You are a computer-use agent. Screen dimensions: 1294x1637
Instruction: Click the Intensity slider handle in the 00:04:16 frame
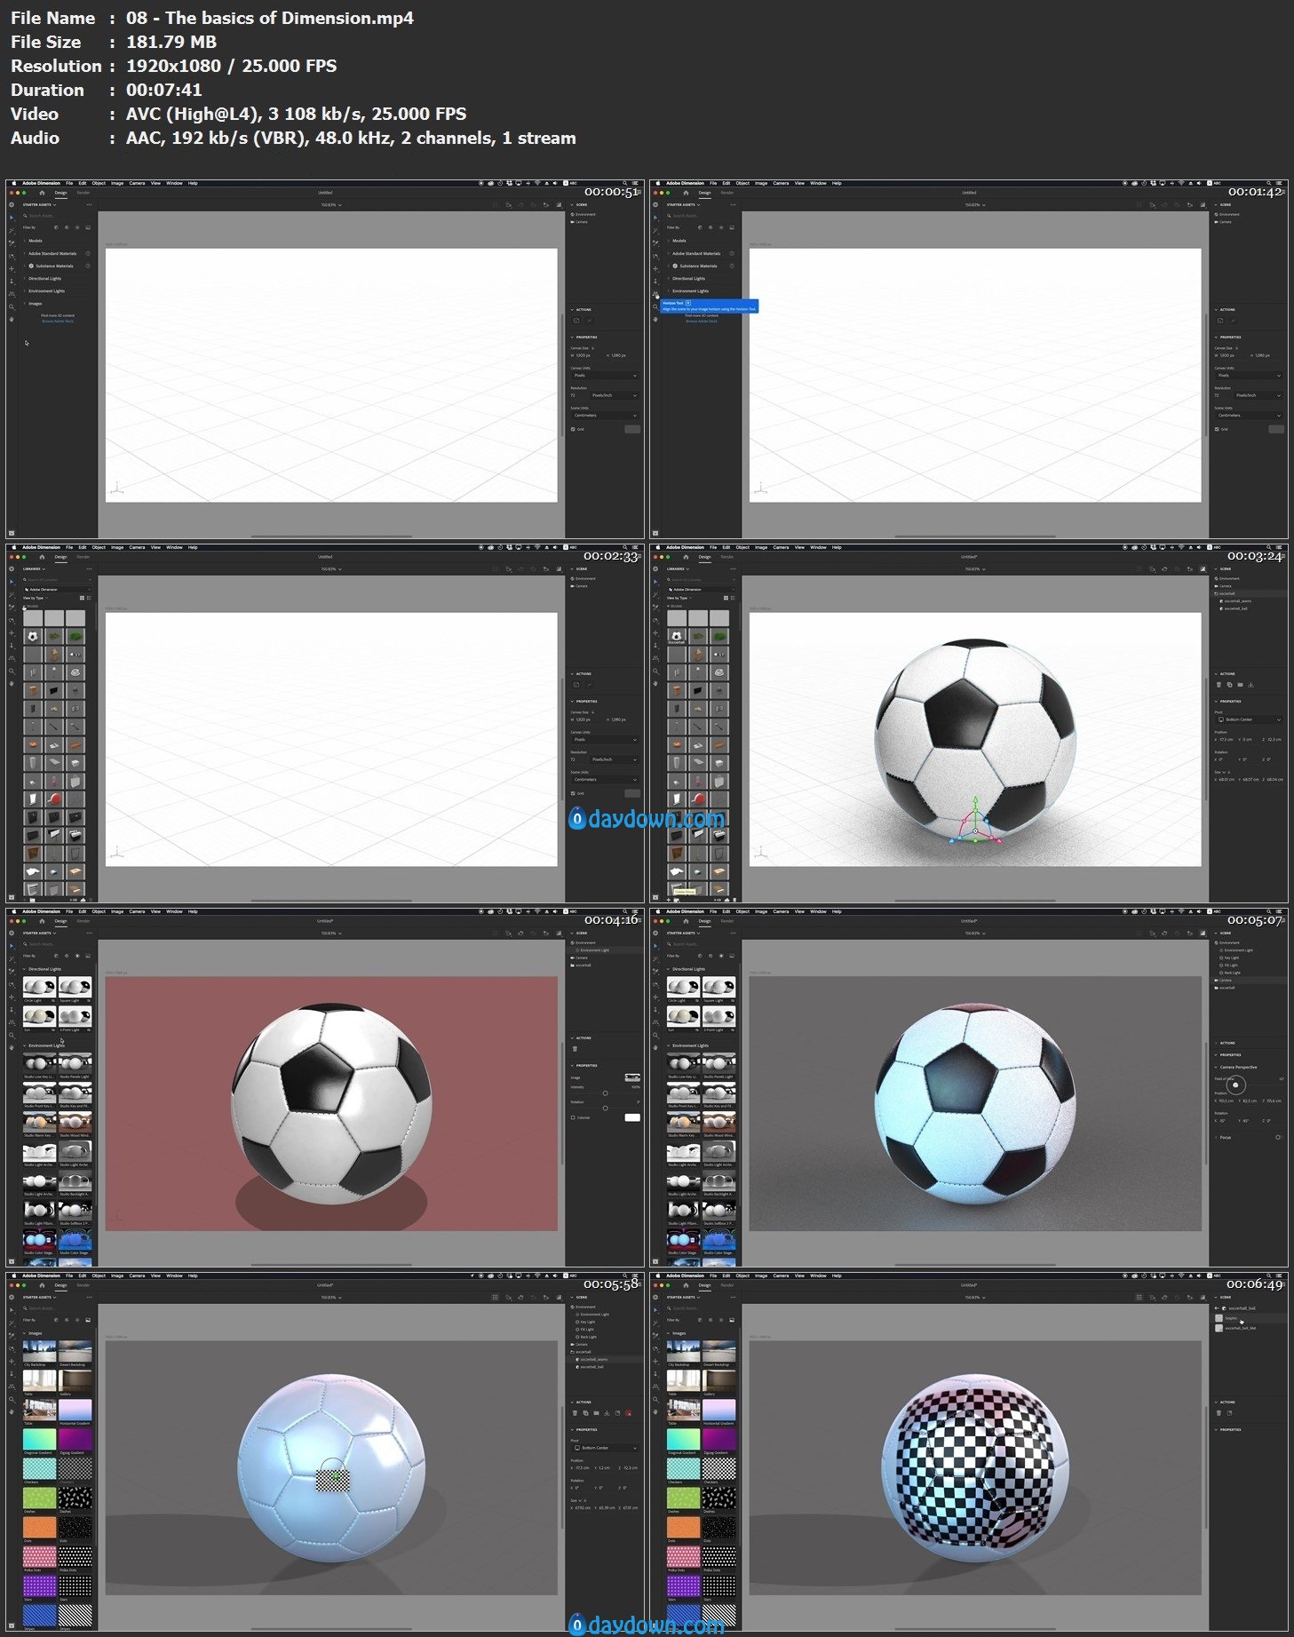point(605,1093)
